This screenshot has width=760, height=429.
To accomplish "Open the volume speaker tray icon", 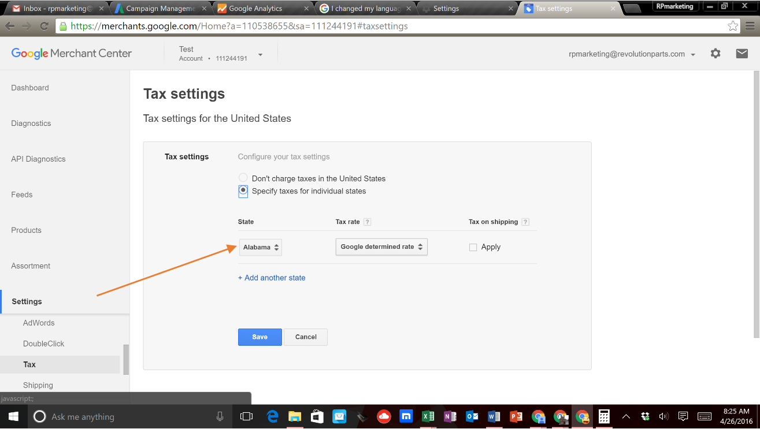I will [x=663, y=416].
